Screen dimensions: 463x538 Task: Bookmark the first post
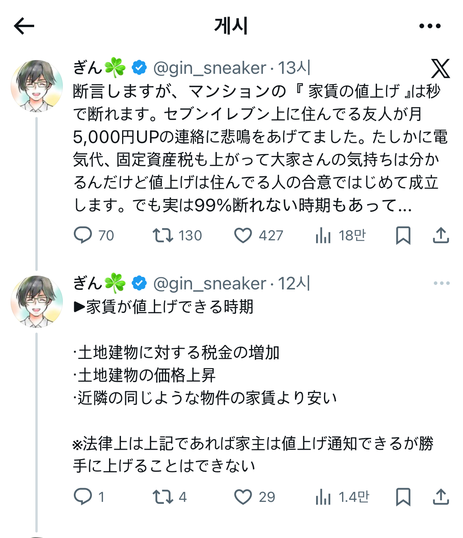click(403, 235)
